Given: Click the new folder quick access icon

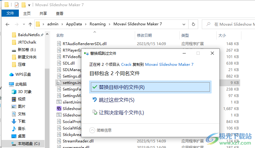Looking at the screenshot, I should pos(23,5).
